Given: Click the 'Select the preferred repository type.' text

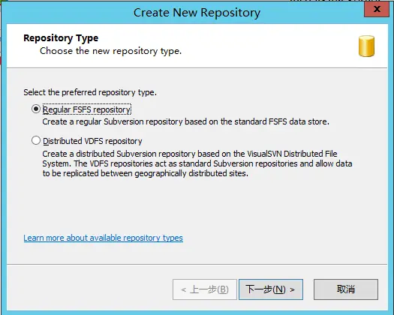Looking at the screenshot, I should 90,92.
